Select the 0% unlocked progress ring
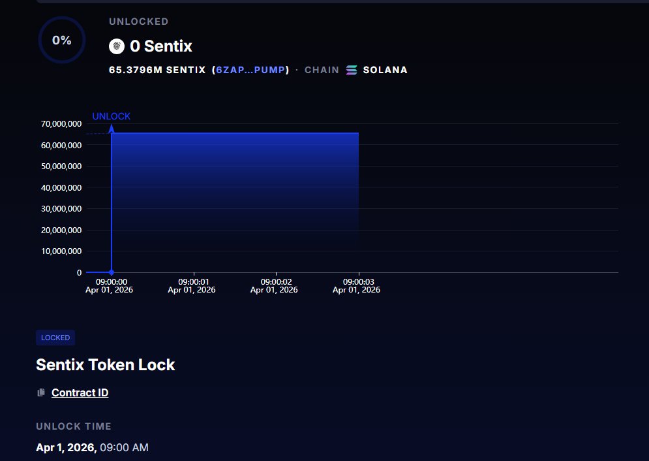Screen dimensions: 649x461 (61, 40)
